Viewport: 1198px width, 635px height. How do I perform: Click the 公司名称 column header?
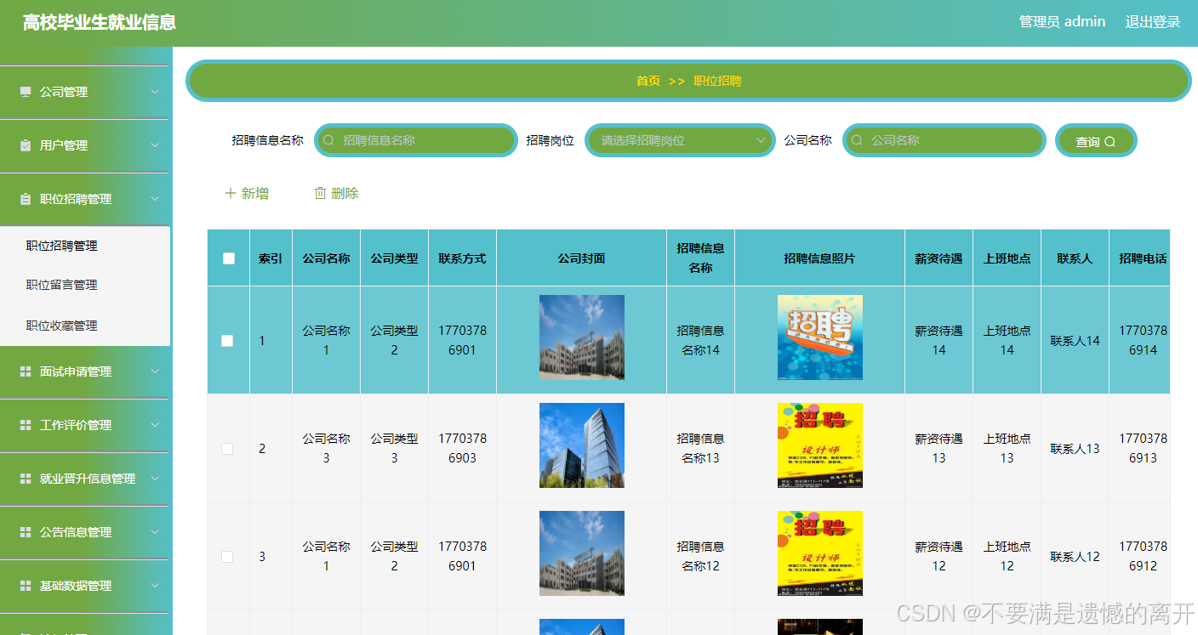pos(326,258)
